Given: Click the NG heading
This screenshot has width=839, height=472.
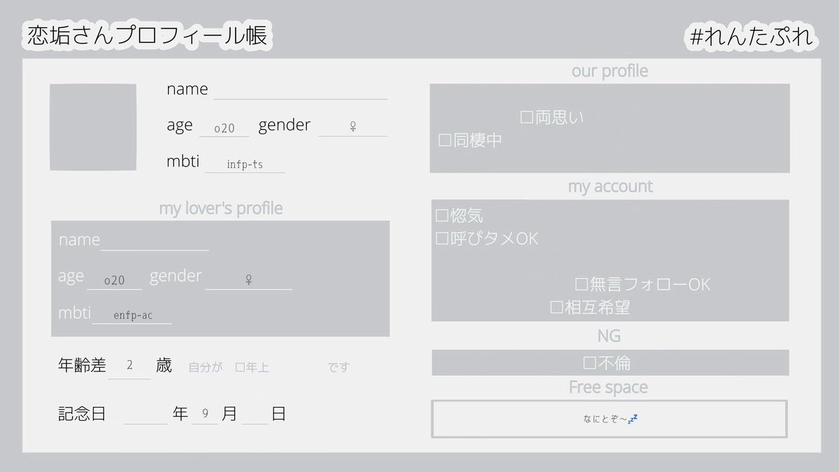Looking at the screenshot, I should [609, 336].
